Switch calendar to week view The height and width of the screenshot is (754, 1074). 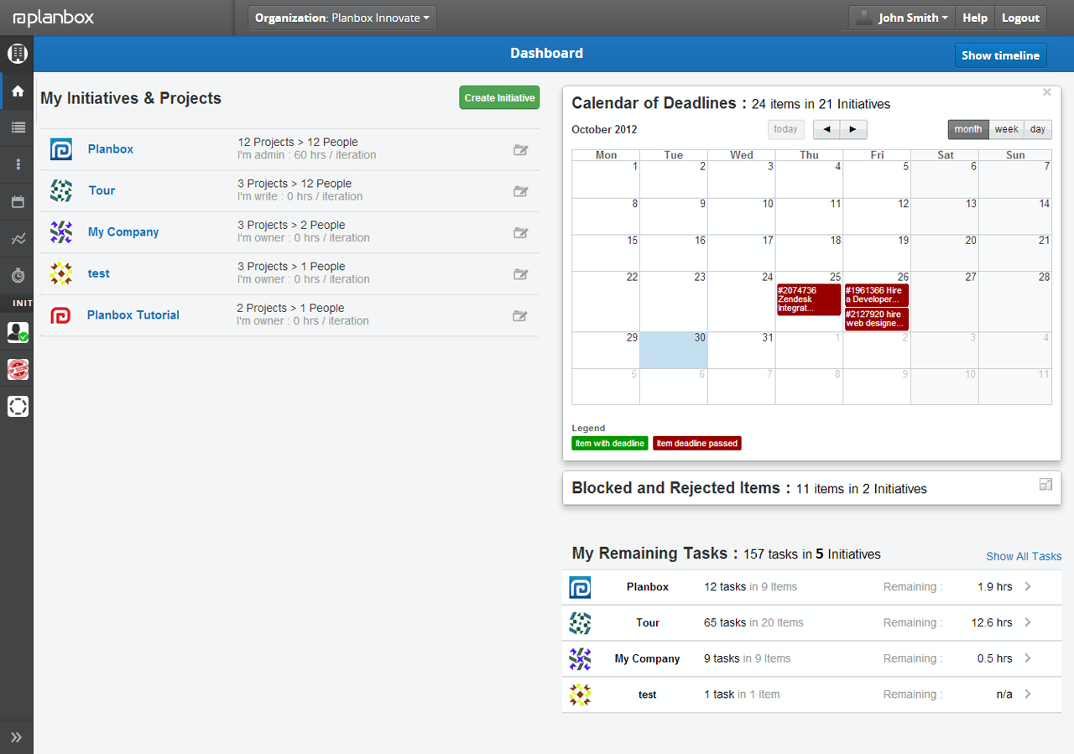click(x=1006, y=129)
